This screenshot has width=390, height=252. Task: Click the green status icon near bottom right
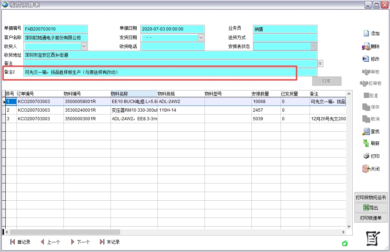(x=345, y=244)
